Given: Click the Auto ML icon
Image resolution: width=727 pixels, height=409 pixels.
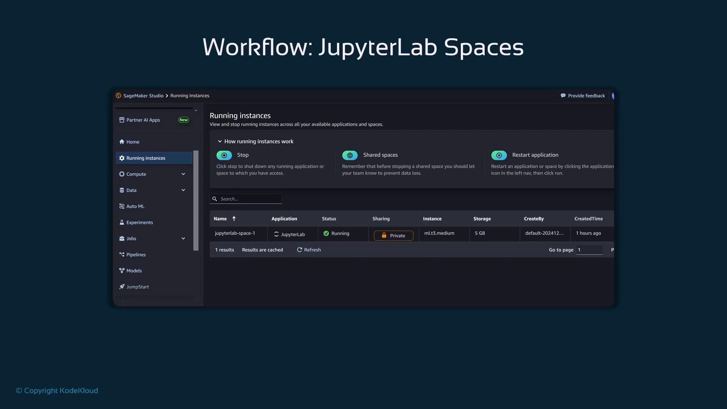Looking at the screenshot, I should [122, 206].
